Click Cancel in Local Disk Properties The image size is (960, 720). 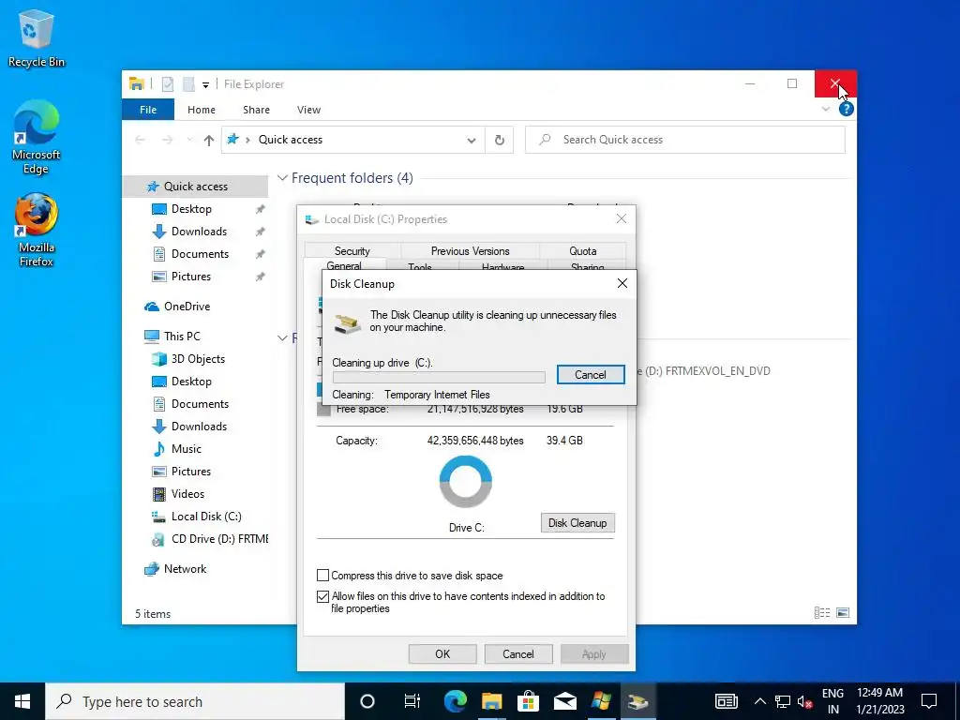(517, 653)
